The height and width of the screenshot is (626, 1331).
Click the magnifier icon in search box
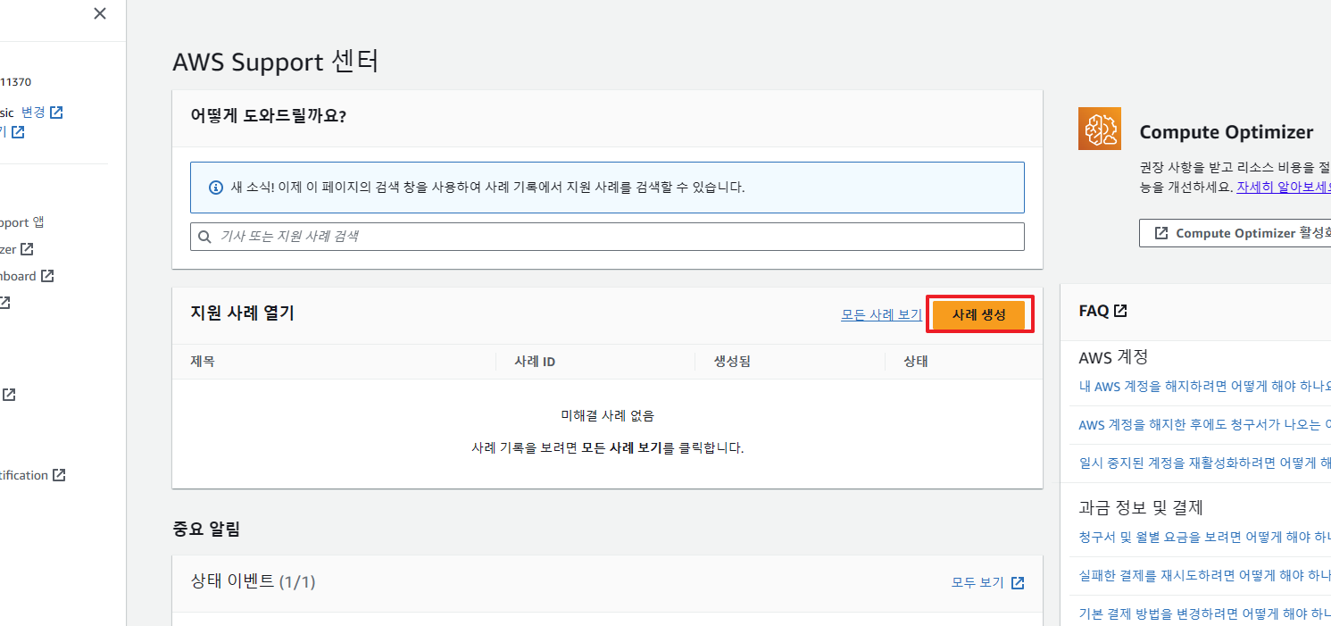[204, 237]
